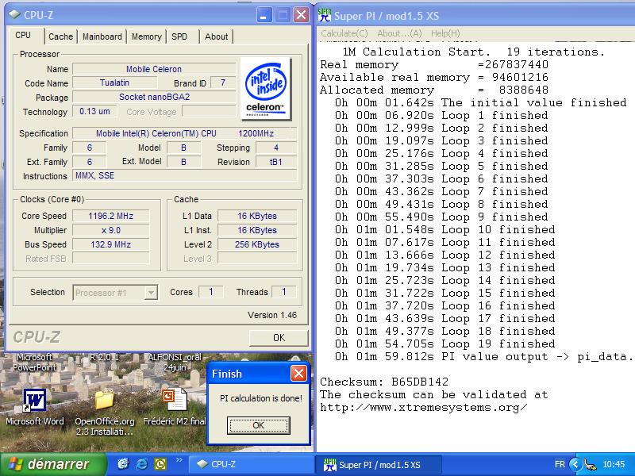Open the Calculate(C) menu in Super PI
635x476 pixels.
coord(344,33)
